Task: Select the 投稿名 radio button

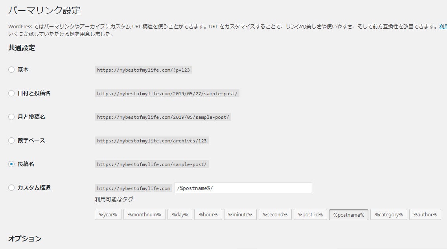Action: point(11,164)
